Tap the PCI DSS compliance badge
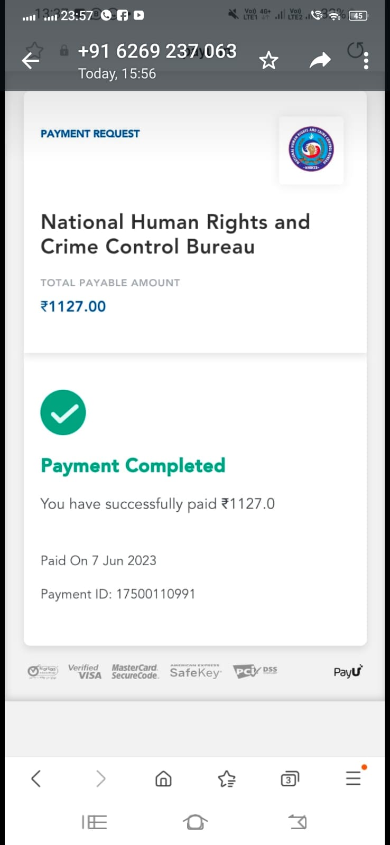390x845 pixels. (x=255, y=671)
